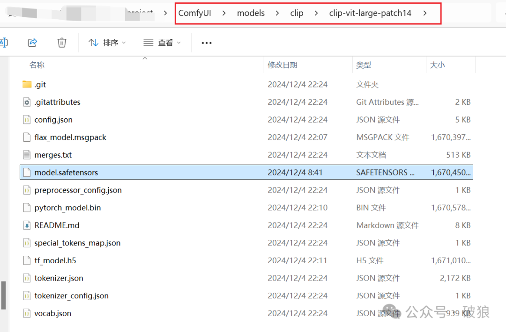
Task: Click the config.json file icon
Action: (x=27, y=120)
